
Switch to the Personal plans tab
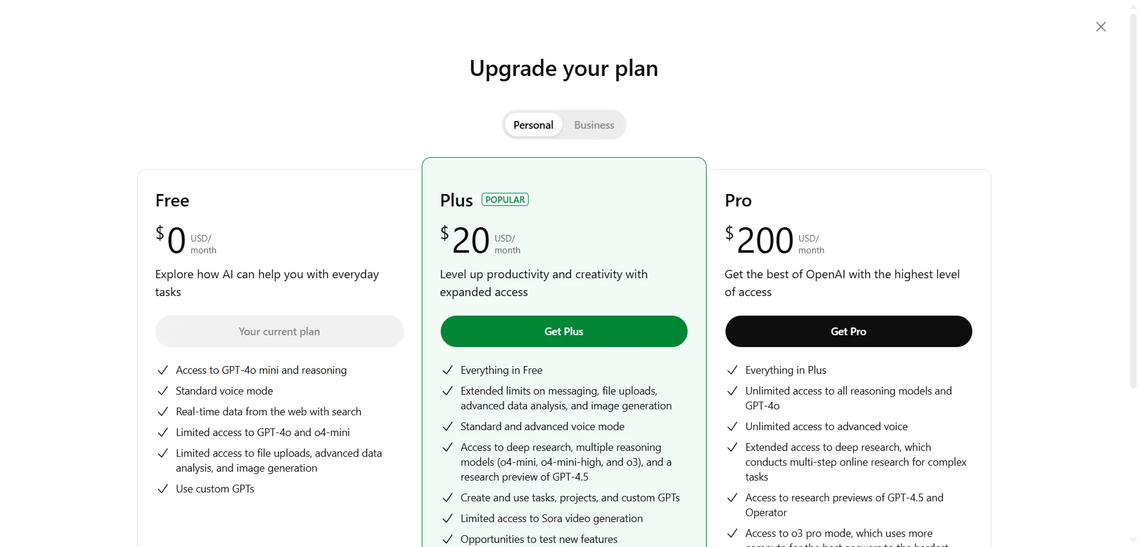click(533, 125)
